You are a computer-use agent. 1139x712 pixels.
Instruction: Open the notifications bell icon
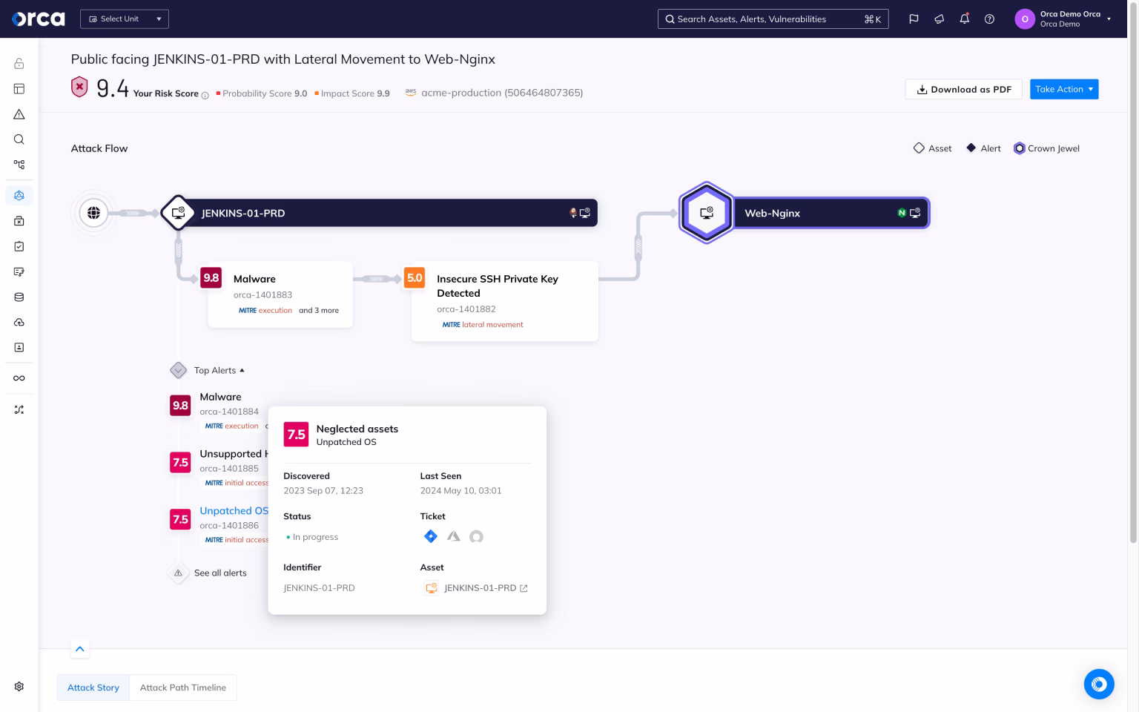(x=964, y=19)
